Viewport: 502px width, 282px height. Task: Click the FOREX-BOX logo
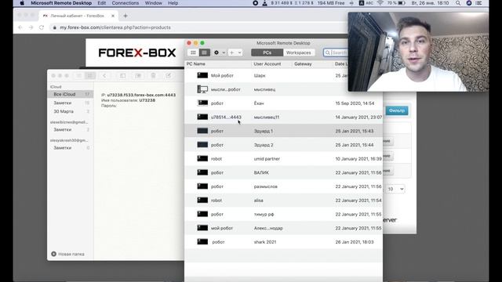(137, 52)
